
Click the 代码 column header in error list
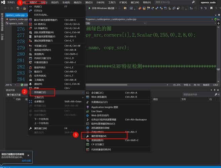18,99
